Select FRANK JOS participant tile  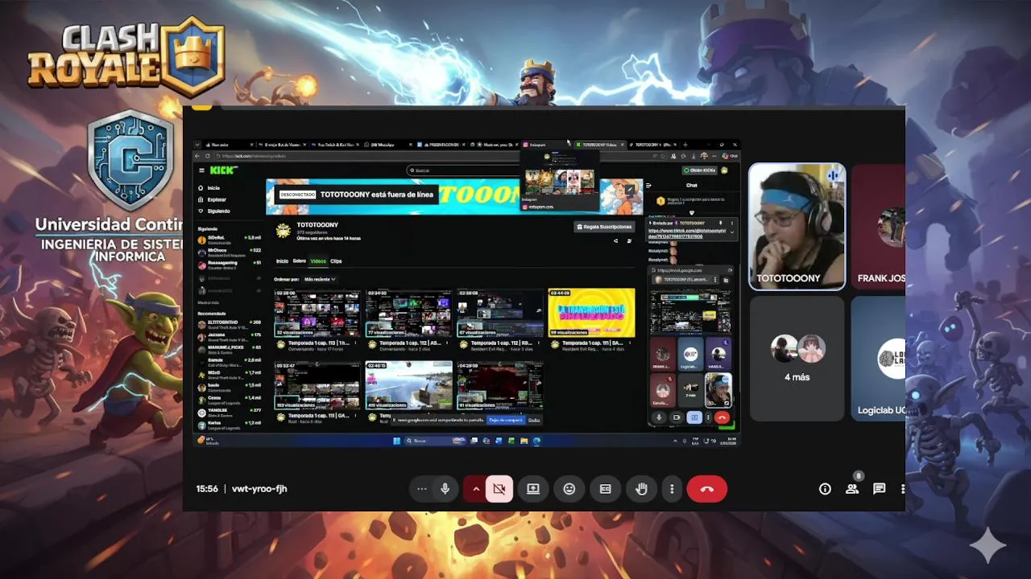click(879, 226)
